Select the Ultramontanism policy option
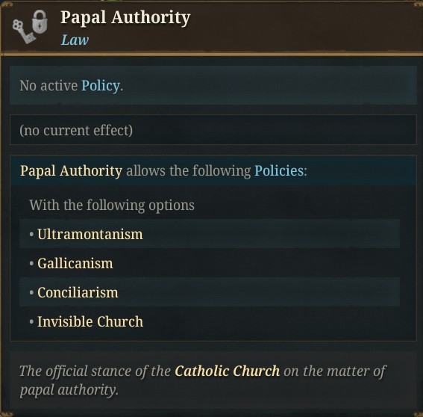This screenshot has width=423, height=417. click(210, 234)
